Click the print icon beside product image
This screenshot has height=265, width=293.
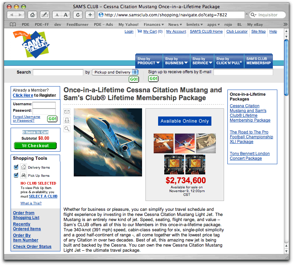(67, 120)
